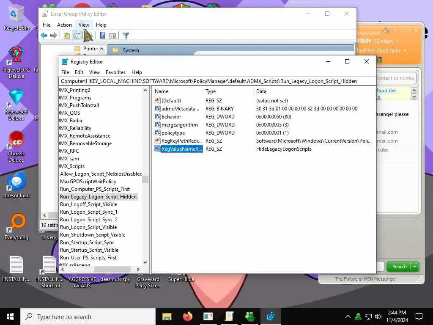The image size is (433, 325).
Task: Open the Help icon in Group Policy Editor toolbar
Action: tap(102, 36)
